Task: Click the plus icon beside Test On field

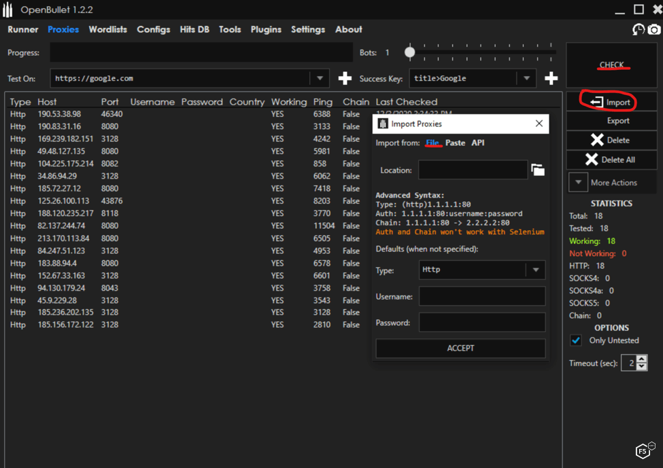Action: point(345,78)
